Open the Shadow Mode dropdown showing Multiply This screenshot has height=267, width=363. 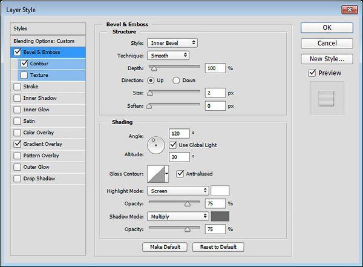[178, 217]
